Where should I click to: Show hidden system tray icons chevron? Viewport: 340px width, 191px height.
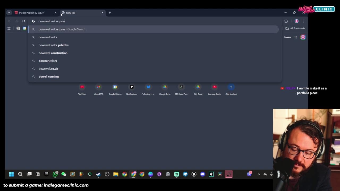click(259, 174)
